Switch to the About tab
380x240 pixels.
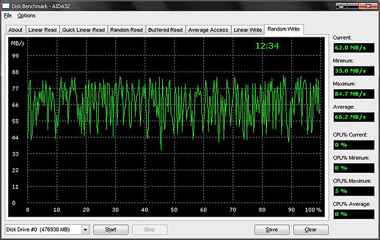click(15, 30)
